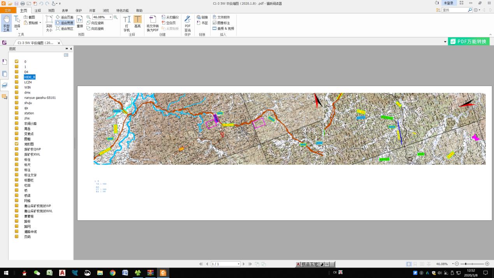Open PDF Sign (PDF签名) tool
Image resolution: width=494 pixels, height=278 pixels.
tap(188, 23)
